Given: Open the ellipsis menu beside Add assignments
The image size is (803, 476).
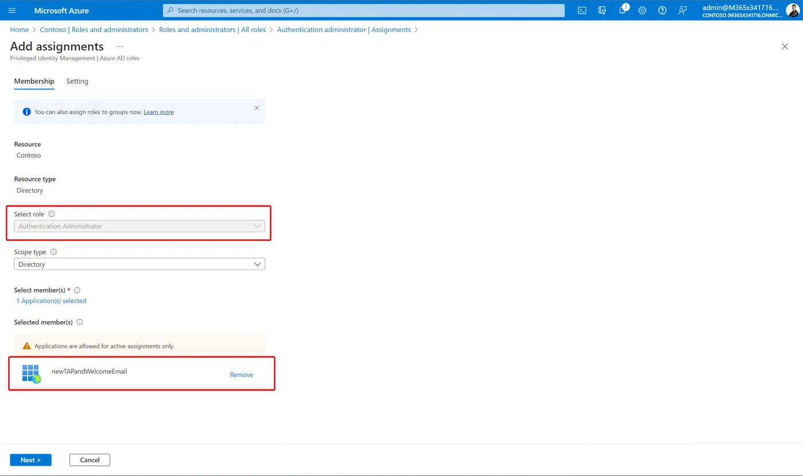Looking at the screenshot, I should pyautogui.click(x=120, y=46).
